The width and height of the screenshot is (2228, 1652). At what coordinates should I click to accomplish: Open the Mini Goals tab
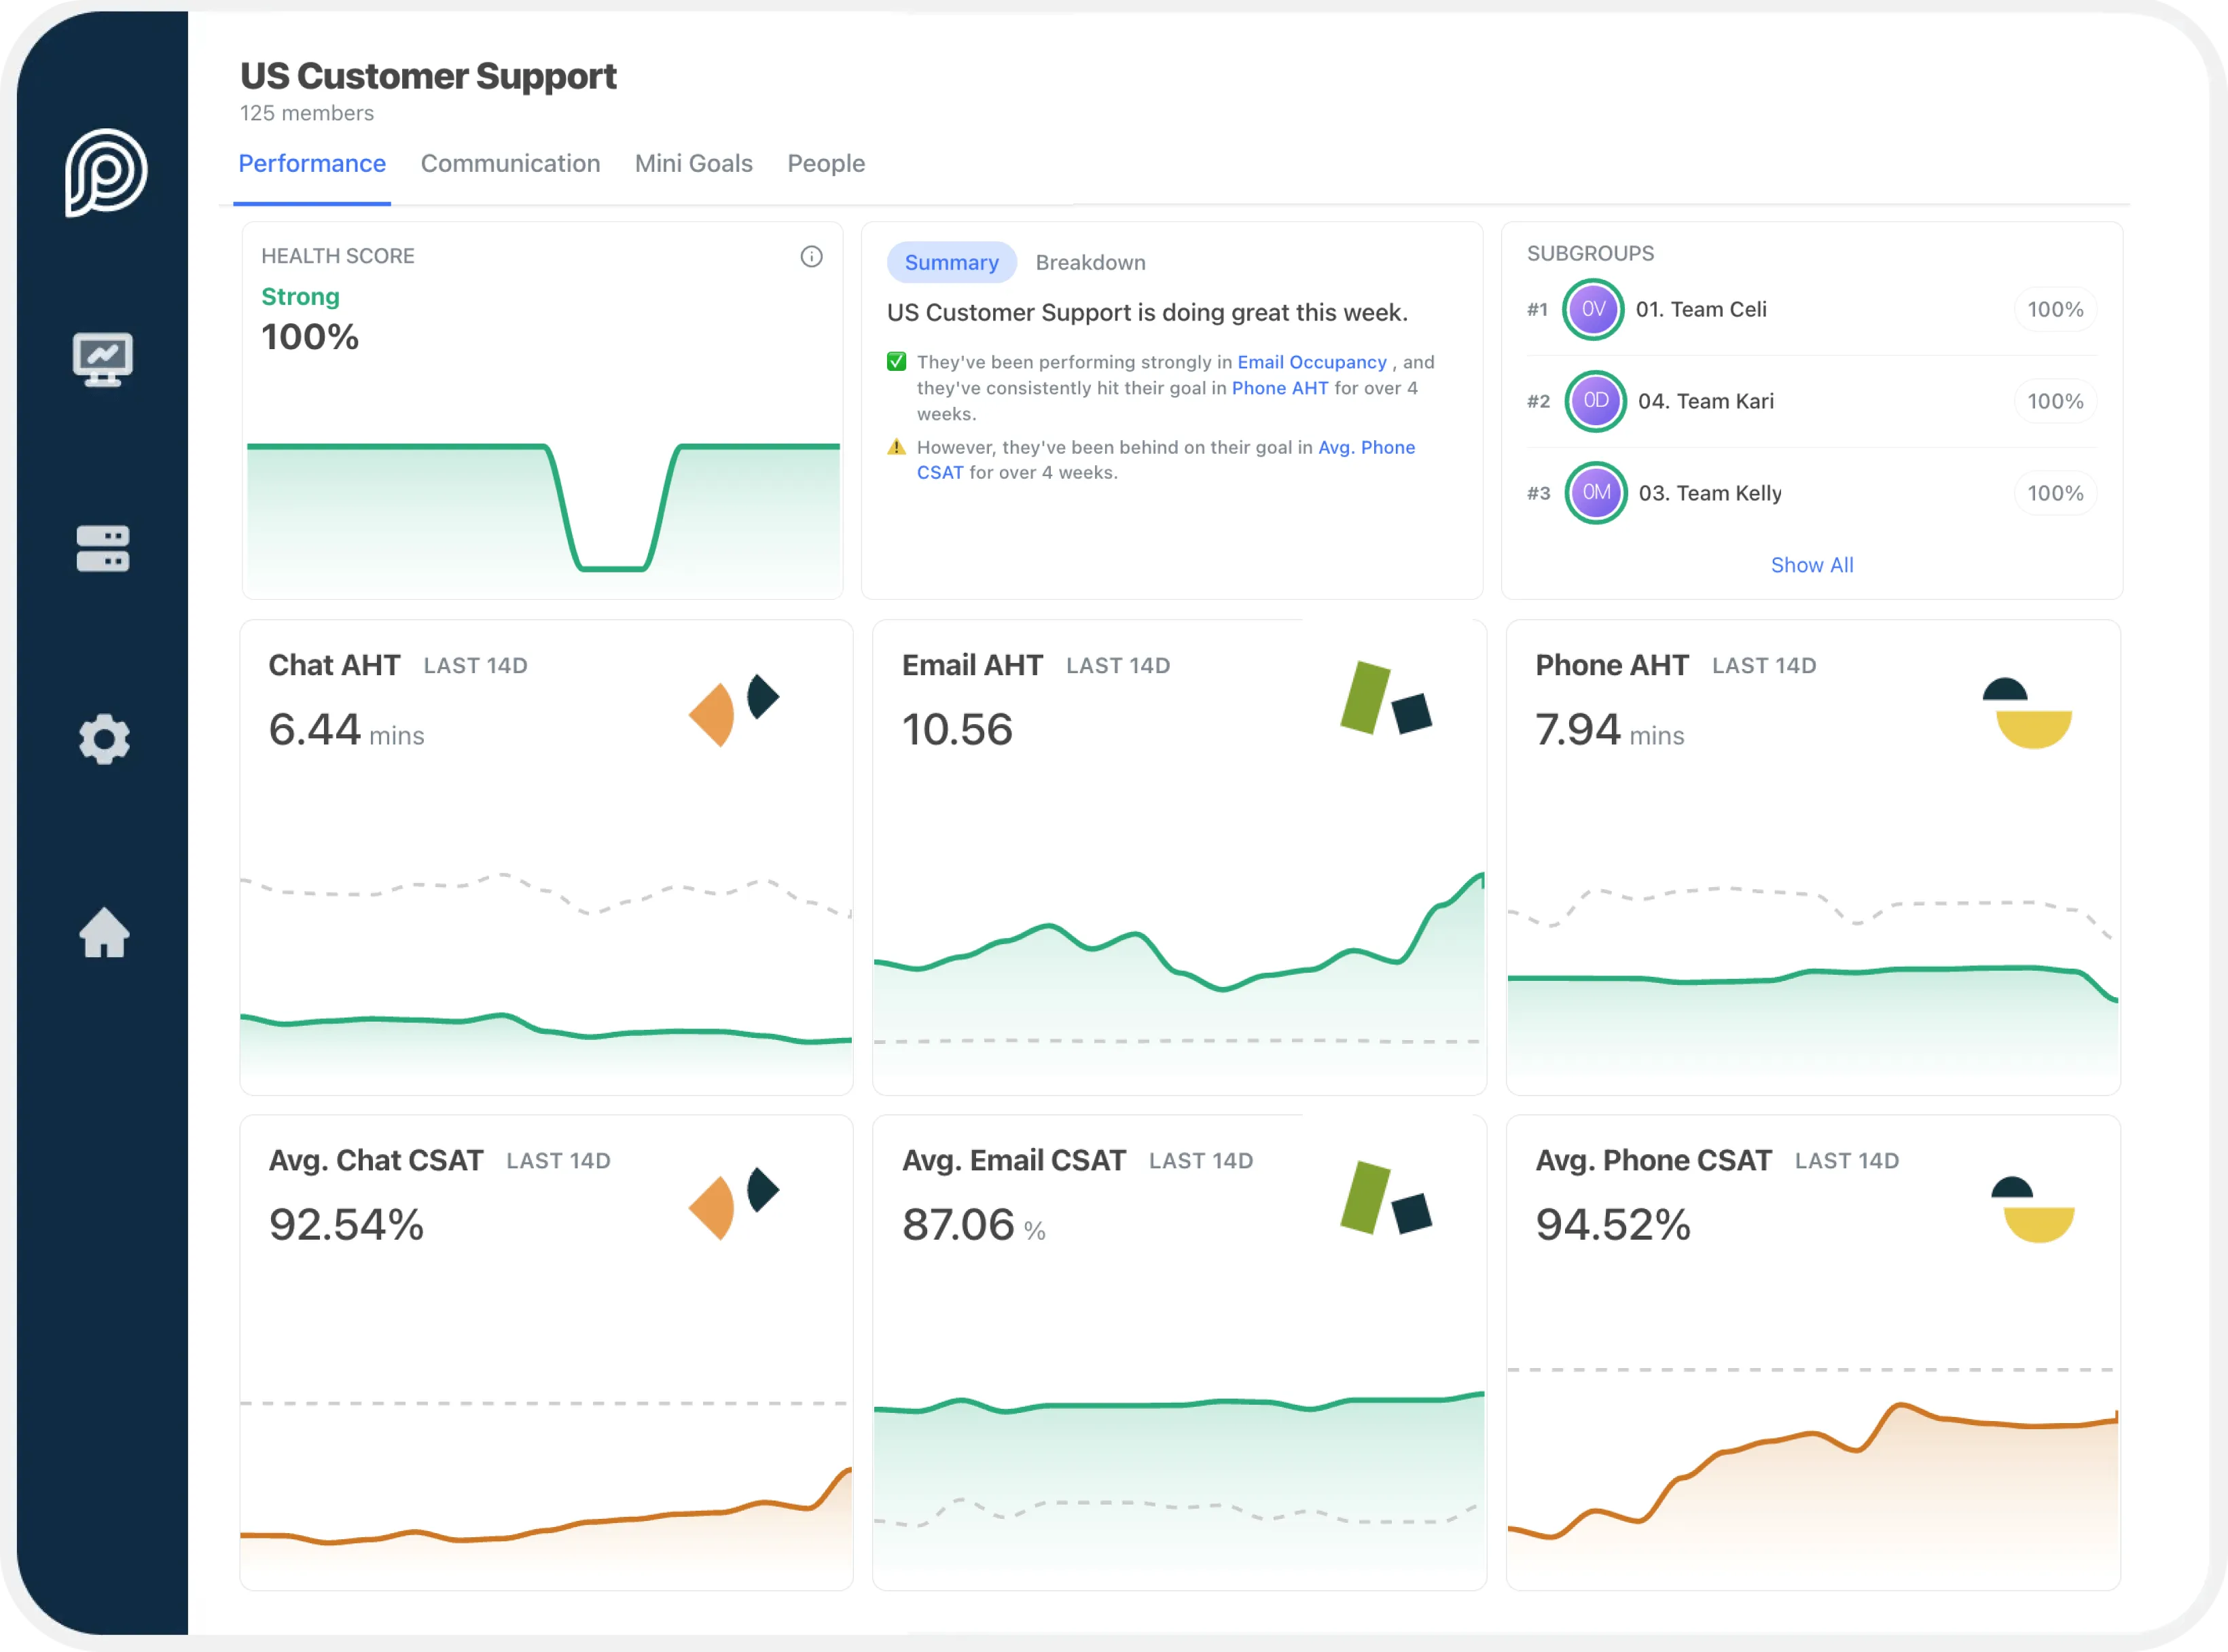point(693,164)
